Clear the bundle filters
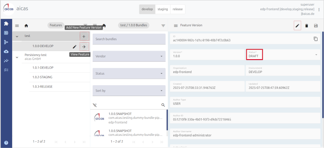The height and width of the screenshot is (148, 324). pos(95,105)
